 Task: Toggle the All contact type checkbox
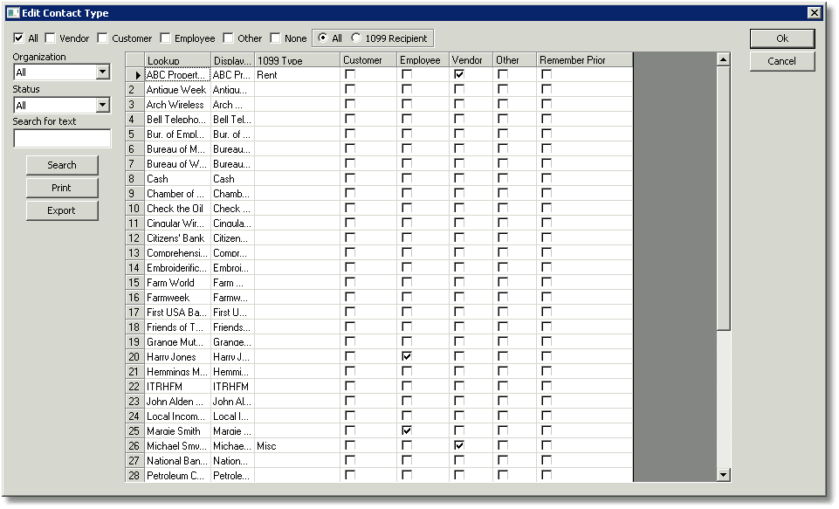click(x=18, y=38)
